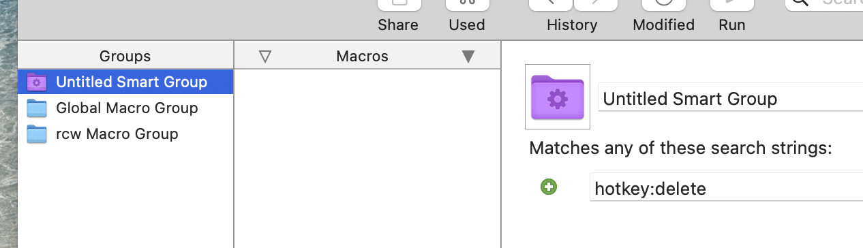The width and height of the screenshot is (863, 248).
Task: Click the Run toolbar button
Action: click(731, 5)
